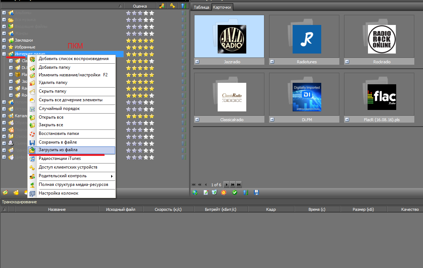Screen dimensions: 423x268
Task: Expand the Jazzradio card with plus button
Action: [197, 62]
